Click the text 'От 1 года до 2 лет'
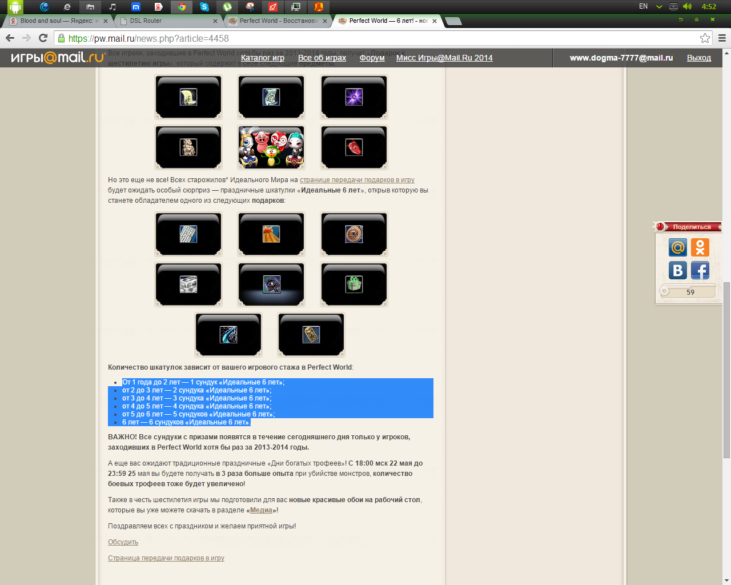The image size is (731, 585). pos(151,382)
